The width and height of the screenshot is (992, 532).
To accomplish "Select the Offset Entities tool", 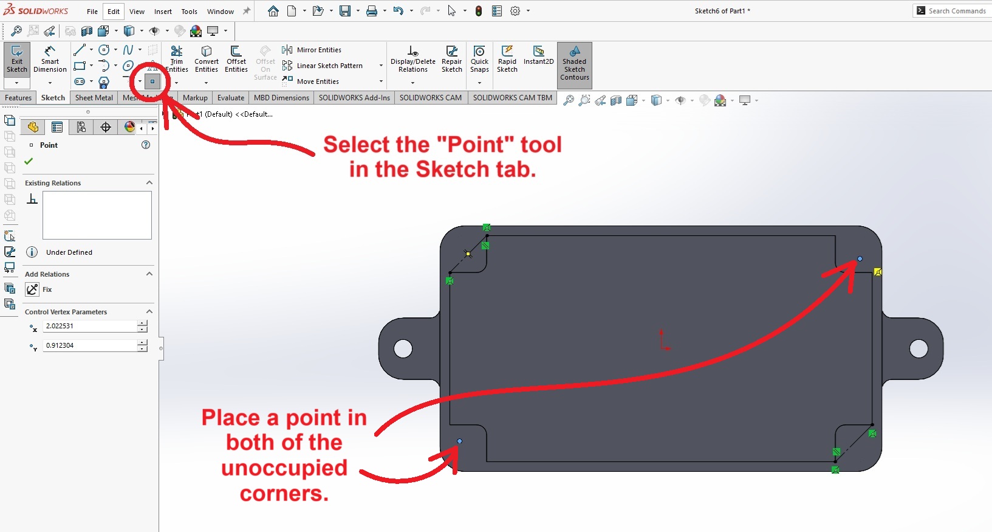I will (236, 60).
